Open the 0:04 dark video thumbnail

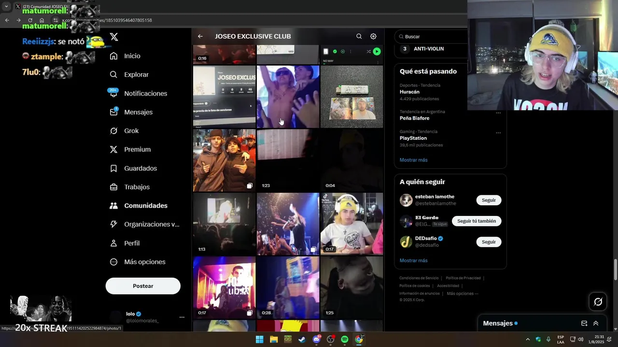[x=351, y=160]
